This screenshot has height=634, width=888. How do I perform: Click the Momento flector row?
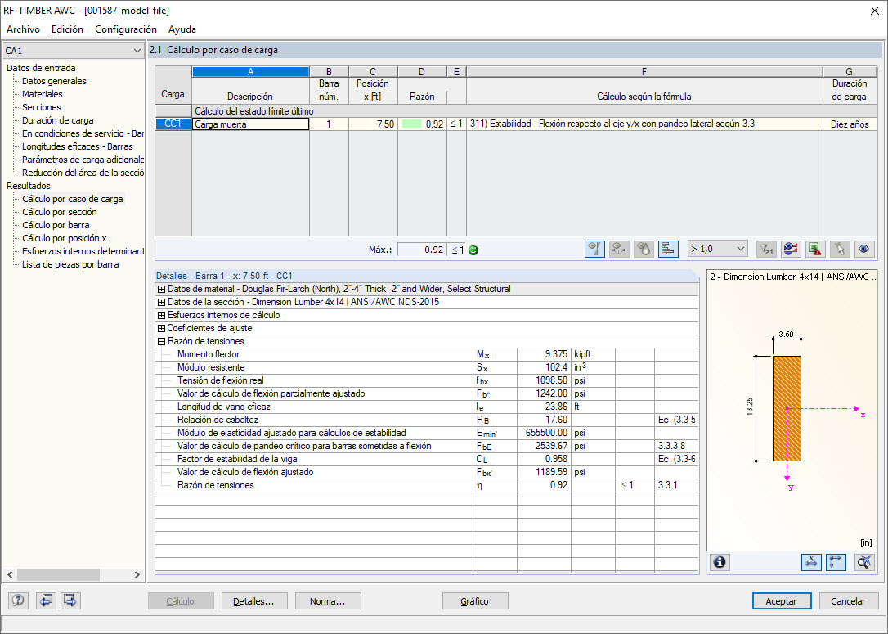pos(427,354)
